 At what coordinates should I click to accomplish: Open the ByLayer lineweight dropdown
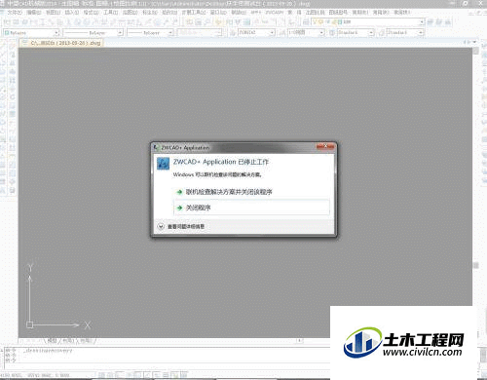[x=150, y=33]
